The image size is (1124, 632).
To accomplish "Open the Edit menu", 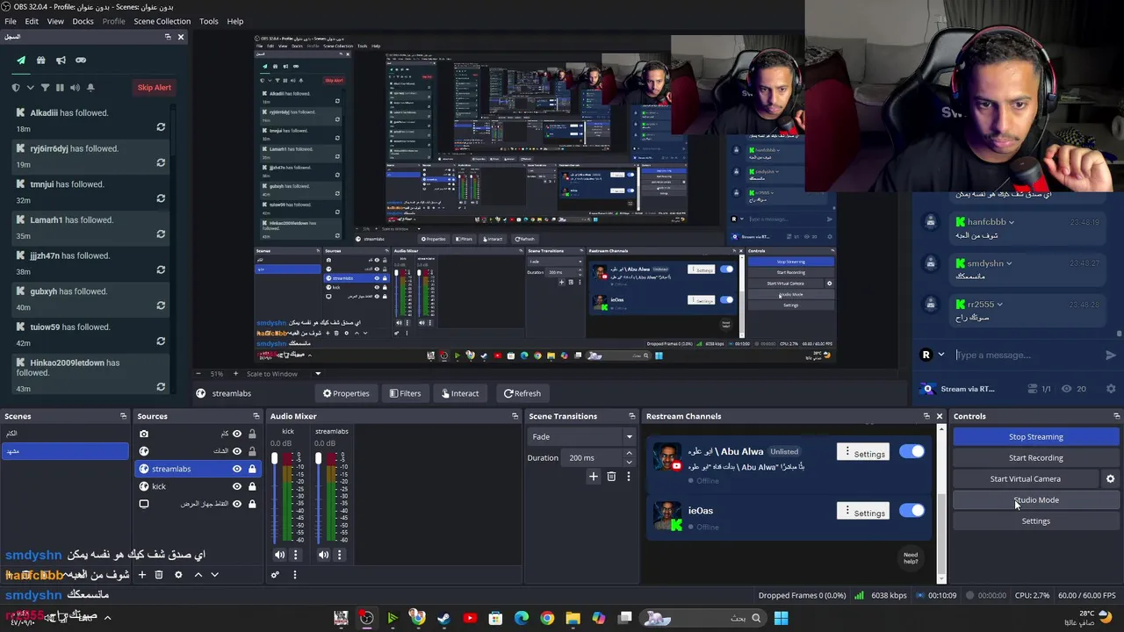I will click(x=32, y=21).
